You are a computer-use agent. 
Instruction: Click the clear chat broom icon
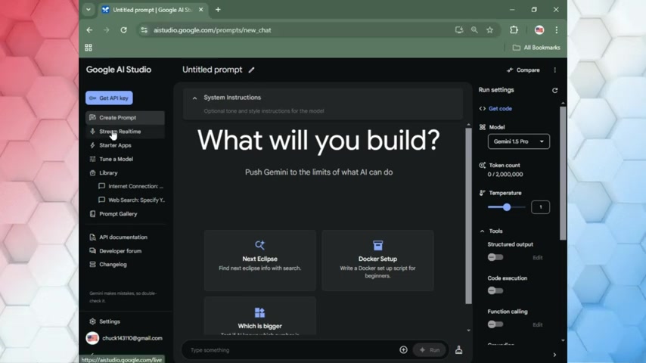point(458,350)
